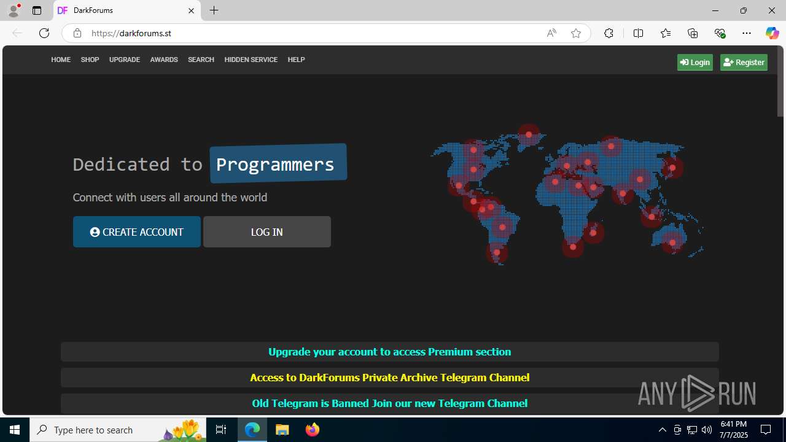This screenshot has width=786, height=442.
Task: Click the CREATE ACCOUNT button
Action: click(x=137, y=231)
